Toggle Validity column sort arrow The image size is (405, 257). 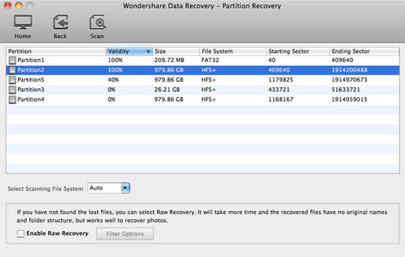tap(148, 52)
